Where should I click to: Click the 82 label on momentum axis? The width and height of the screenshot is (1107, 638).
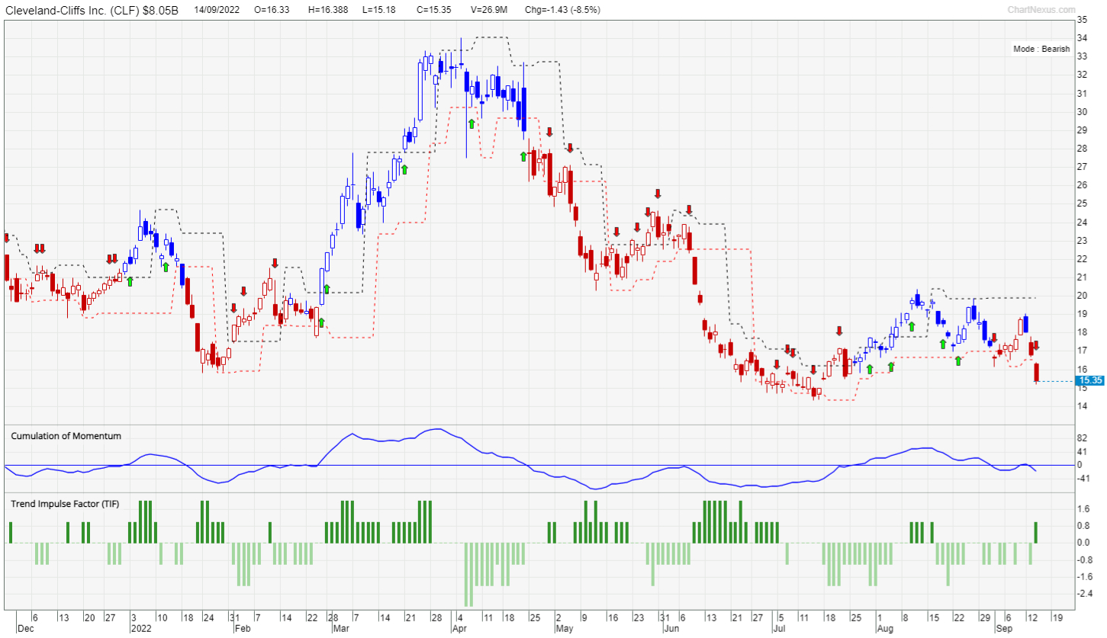[1082, 439]
